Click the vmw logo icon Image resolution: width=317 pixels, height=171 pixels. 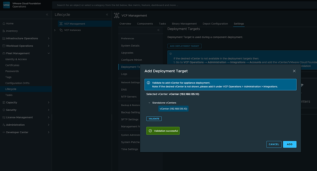6,5
